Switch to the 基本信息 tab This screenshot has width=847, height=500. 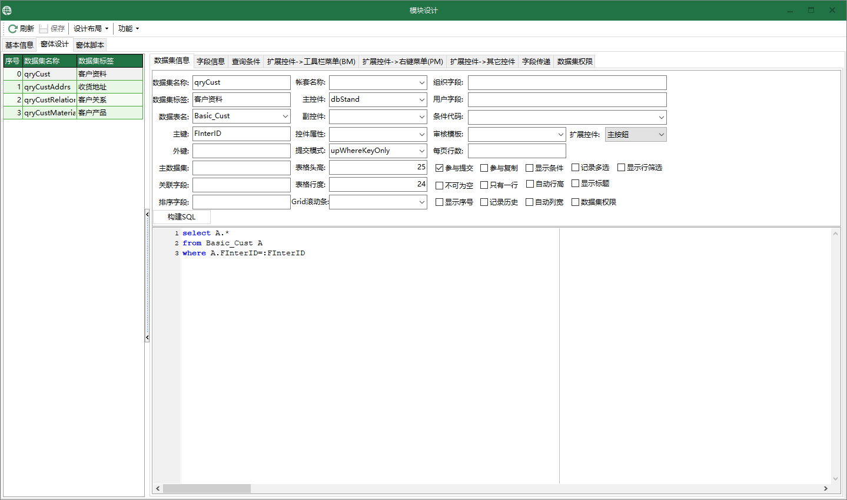(19, 45)
